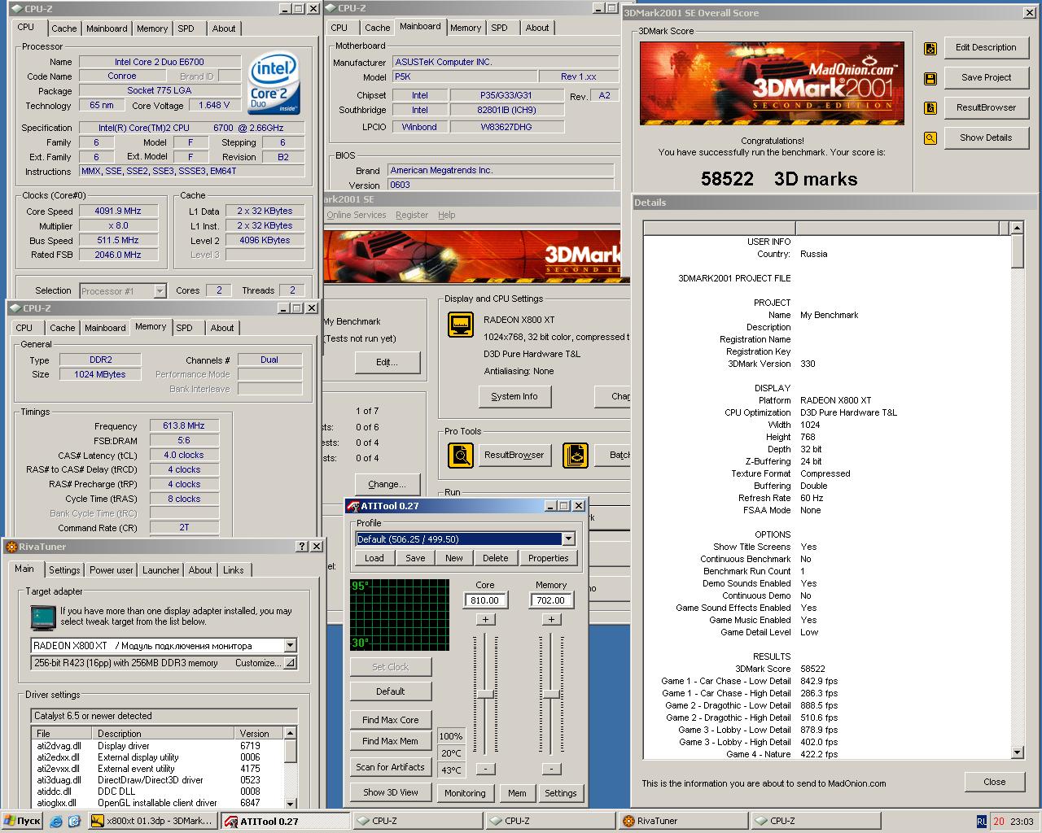Click the Edit Description button
Screen dimensions: 1042x833
tap(986, 47)
